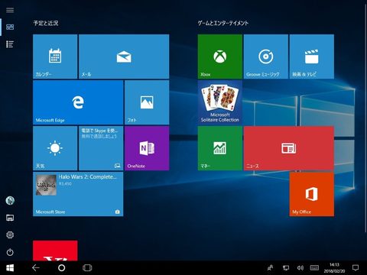Switch to all apps list view
The width and height of the screenshot is (367, 275).
pos(10,44)
